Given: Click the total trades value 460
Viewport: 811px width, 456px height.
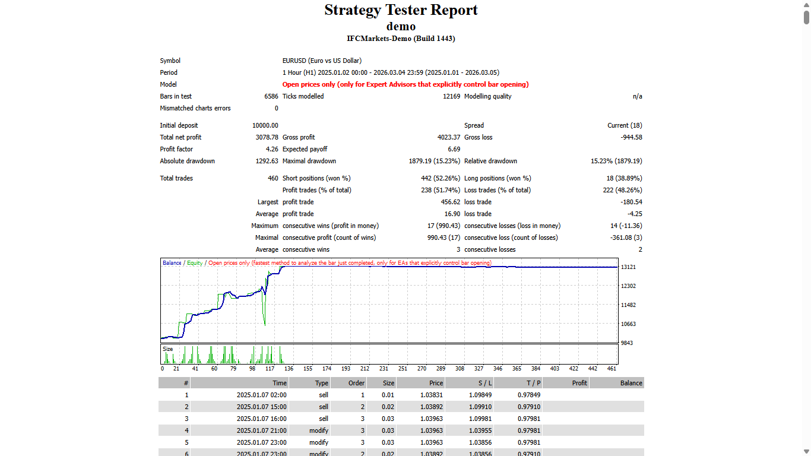Looking at the screenshot, I should 273,178.
